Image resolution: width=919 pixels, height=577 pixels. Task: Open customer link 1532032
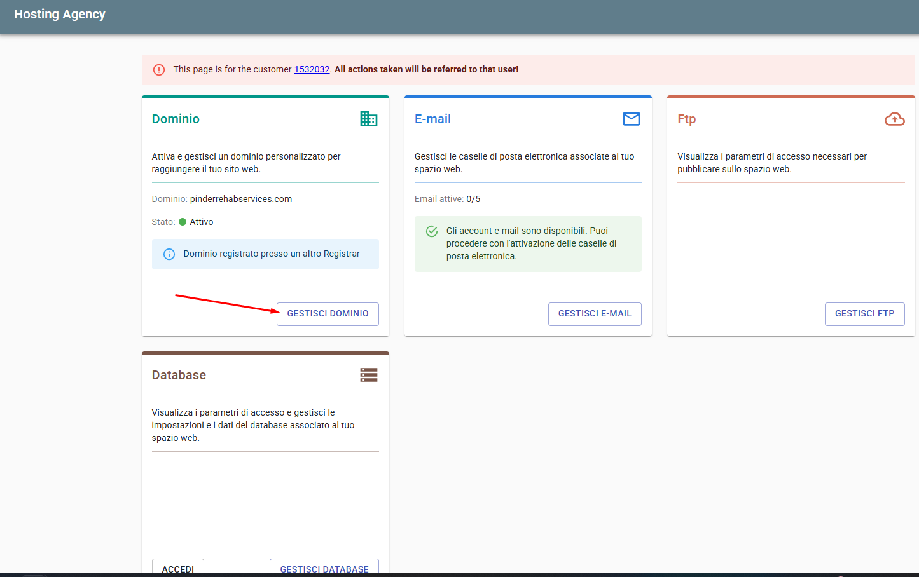312,69
